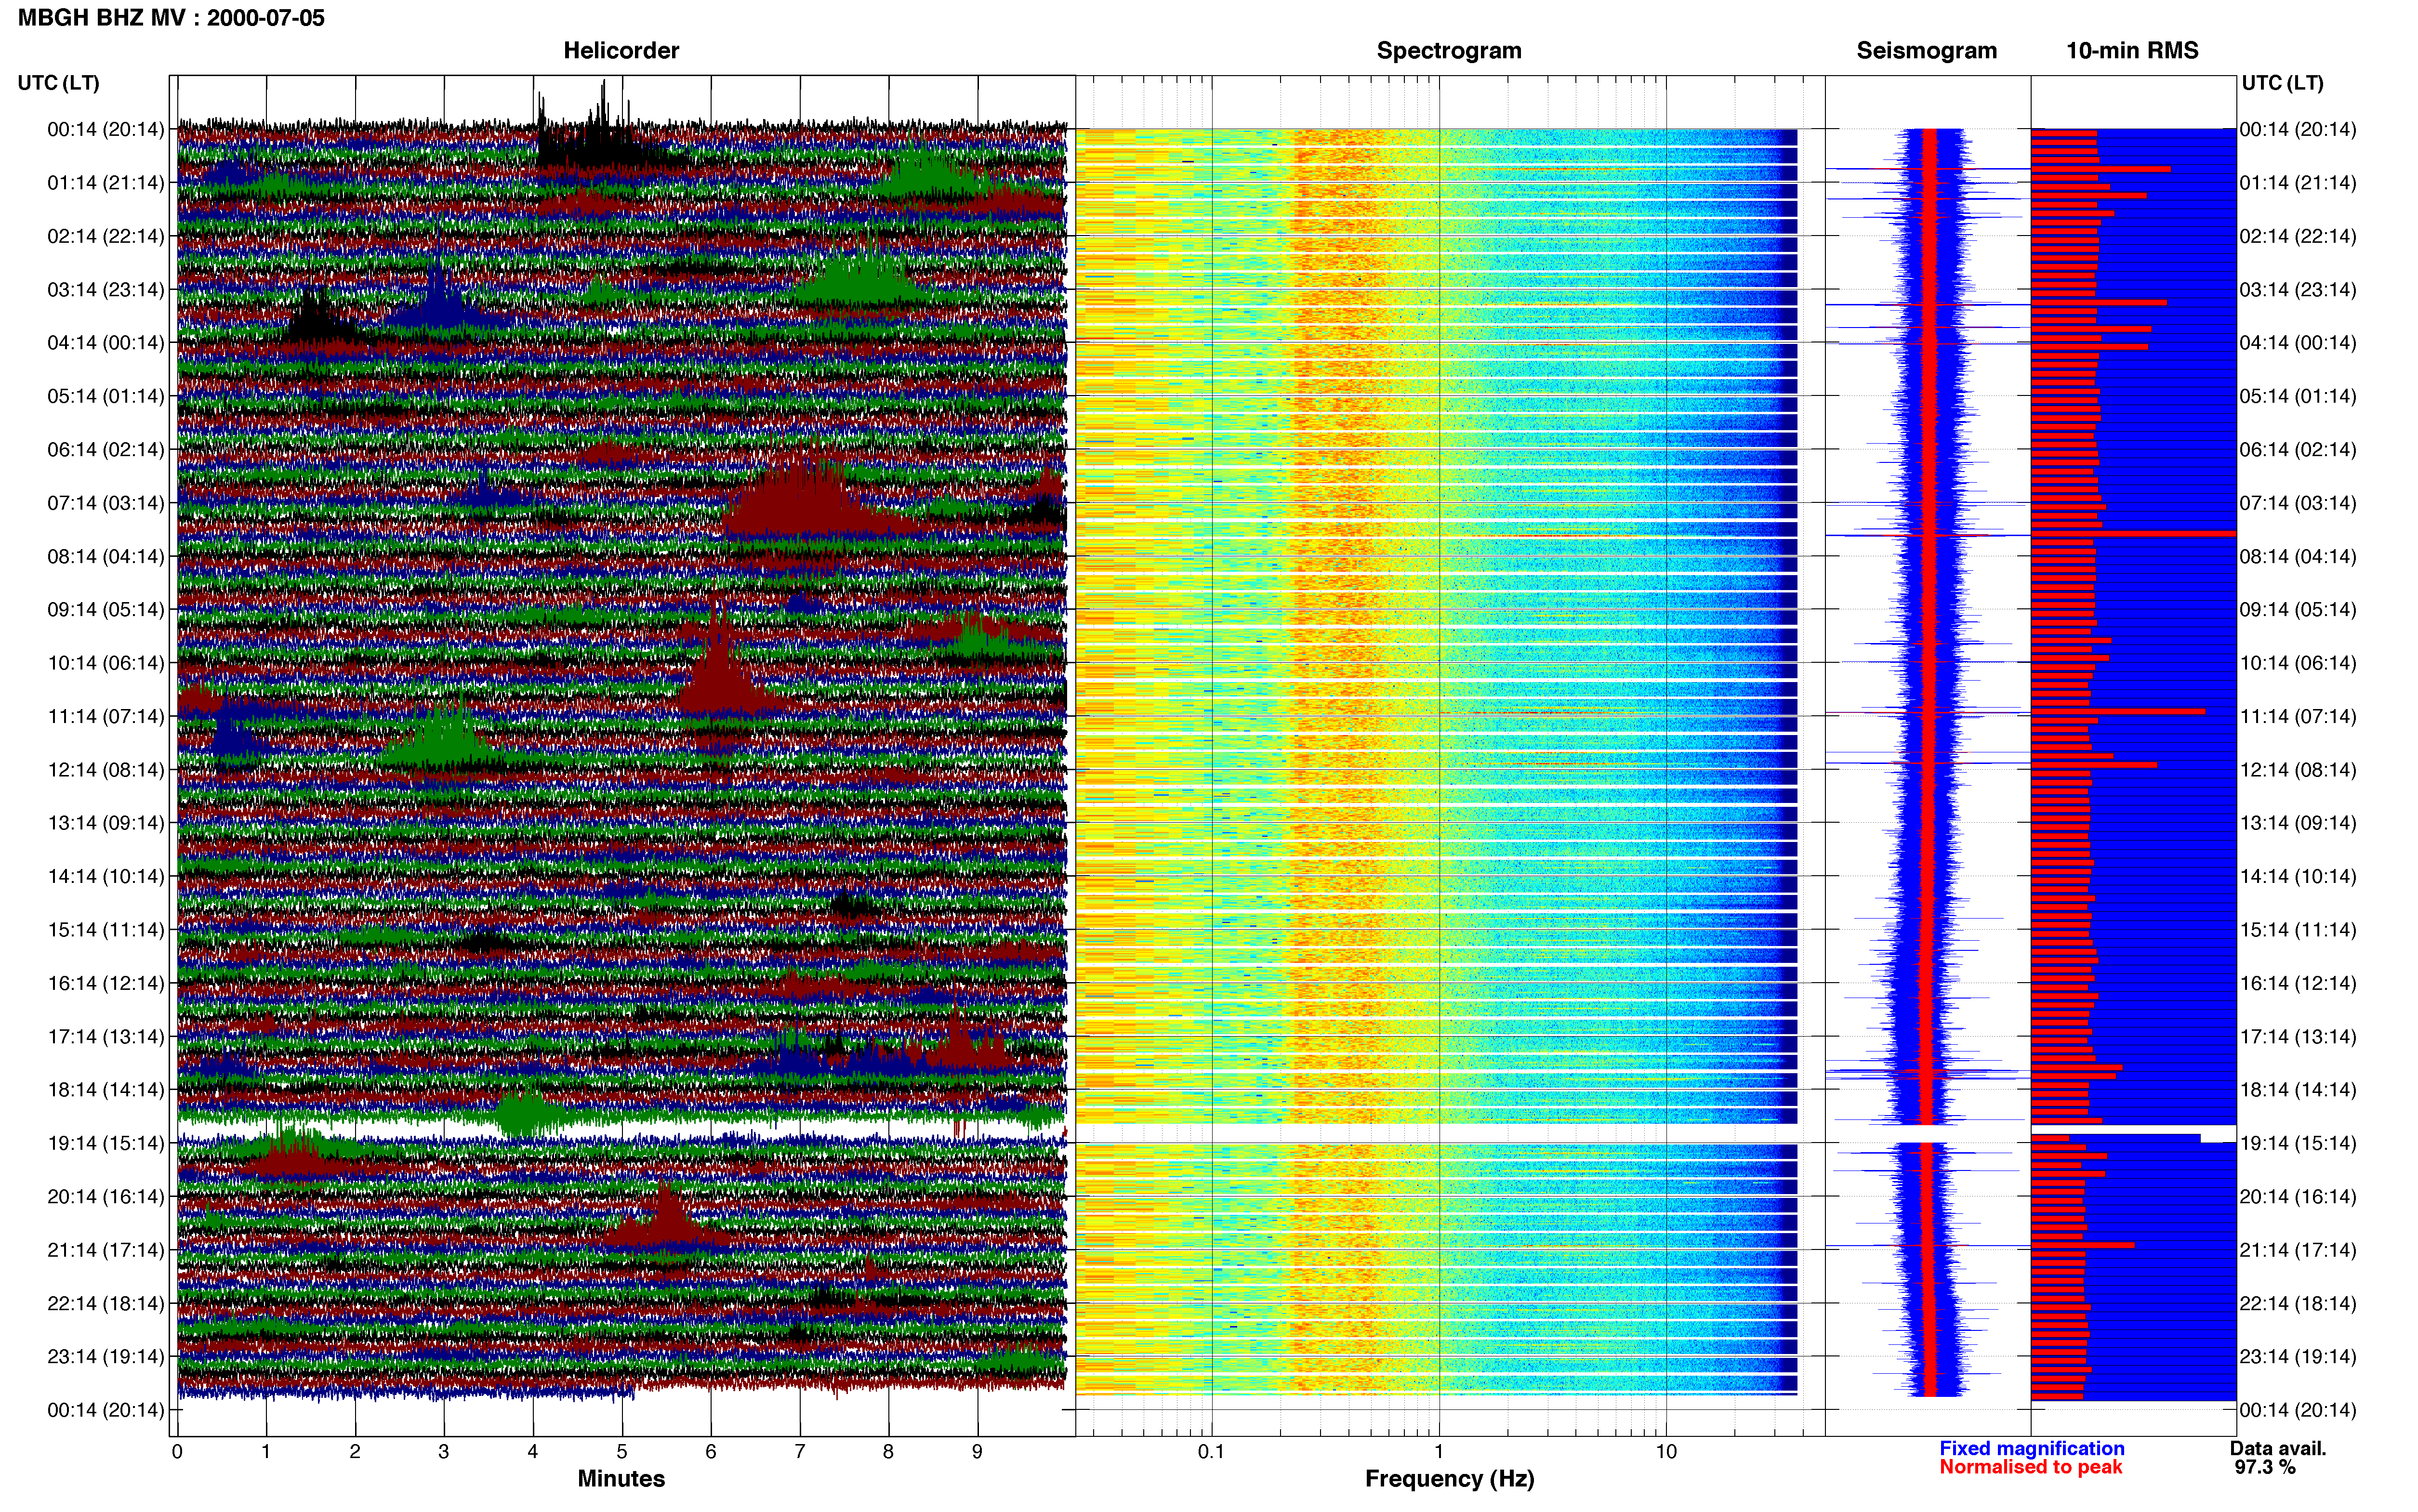Select the Helicorder panel heading
Viewport: 2418px width, 1512px height.
[x=621, y=51]
